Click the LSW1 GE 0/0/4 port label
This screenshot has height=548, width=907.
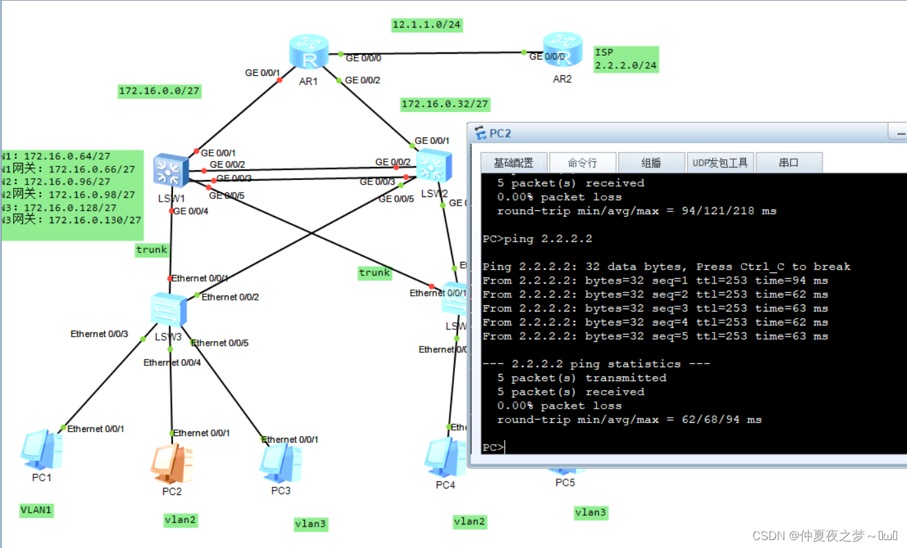[190, 211]
